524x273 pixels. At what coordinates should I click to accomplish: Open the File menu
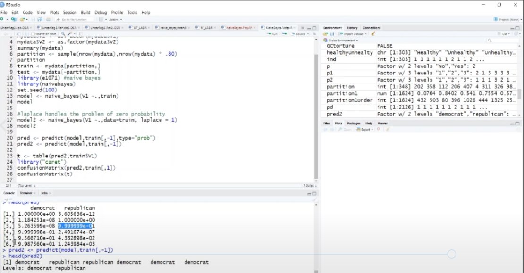(x=4, y=12)
